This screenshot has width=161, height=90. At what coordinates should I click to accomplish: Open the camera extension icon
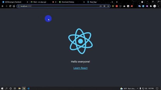coord(124,6)
